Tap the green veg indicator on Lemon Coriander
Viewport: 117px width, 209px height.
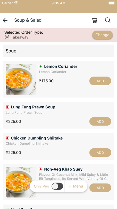41,66
